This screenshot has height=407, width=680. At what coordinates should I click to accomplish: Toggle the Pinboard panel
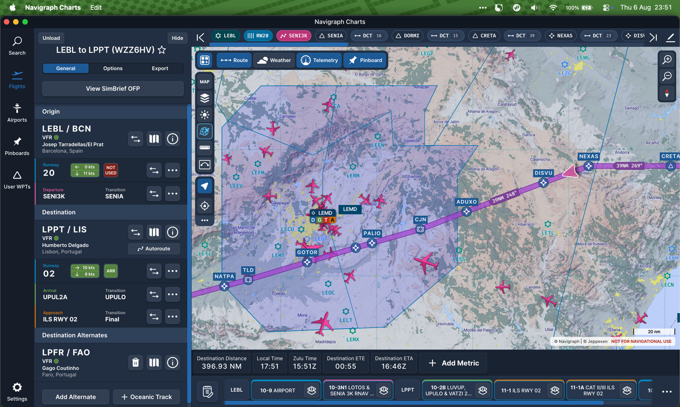[x=365, y=60]
